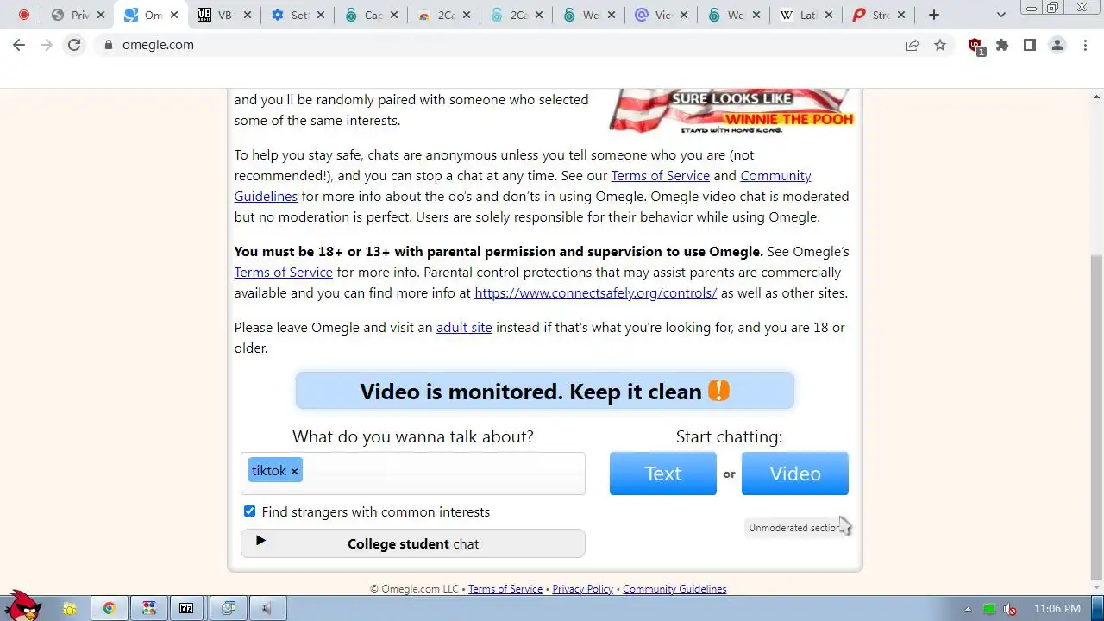This screenshot has width=1104, height=621.
Task: Open Terms of Service link in age paragraph
Action: click(x=283, y=272)
